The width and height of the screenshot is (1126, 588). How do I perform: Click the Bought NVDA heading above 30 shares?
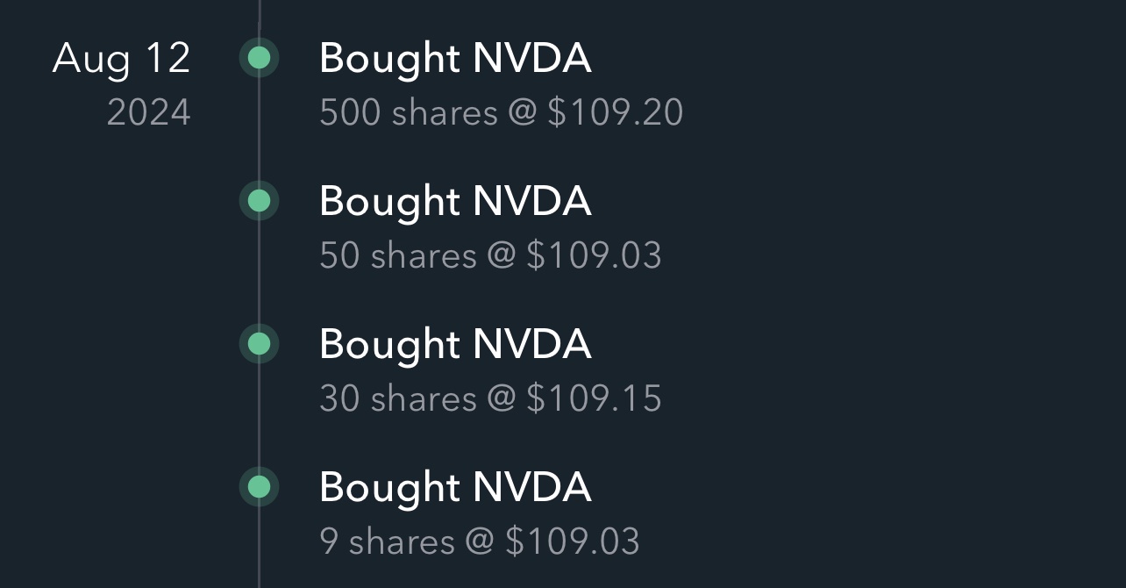click(x=455, y=343)
